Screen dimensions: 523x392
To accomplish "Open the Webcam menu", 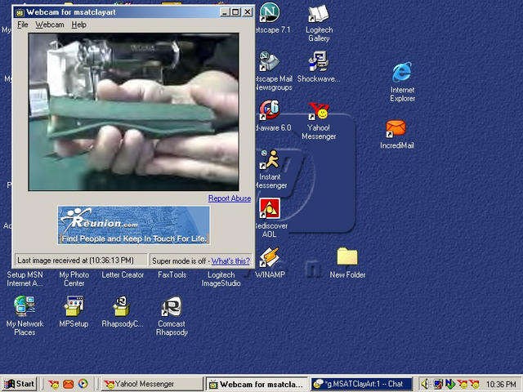I will (x=50, y=24).
